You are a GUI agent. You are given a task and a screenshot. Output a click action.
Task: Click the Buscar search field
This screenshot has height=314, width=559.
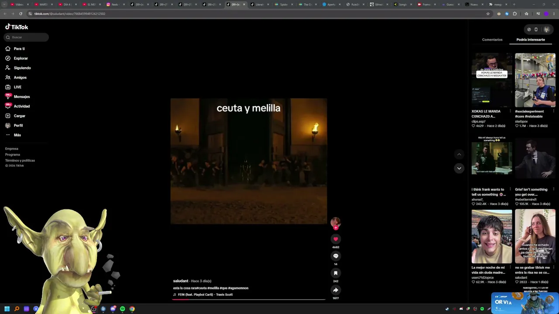tap(27, 38)
